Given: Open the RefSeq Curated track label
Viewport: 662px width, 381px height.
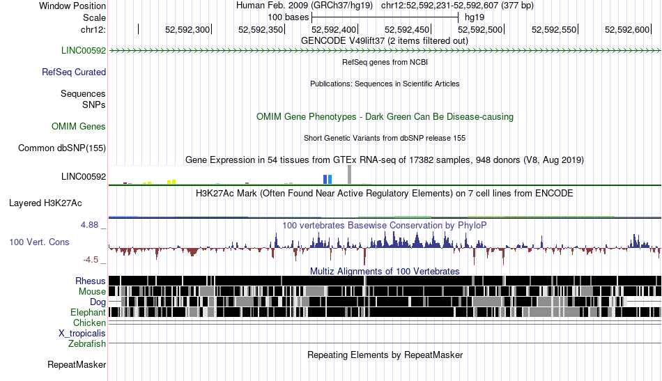Looking at the screenshot, I should pos(73,72).
